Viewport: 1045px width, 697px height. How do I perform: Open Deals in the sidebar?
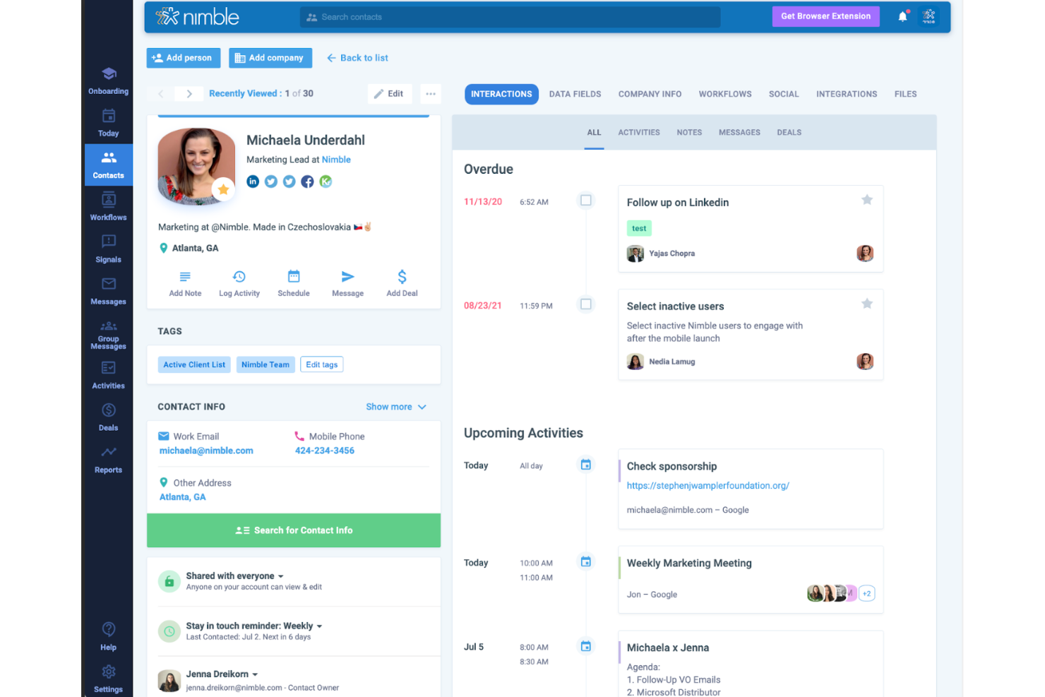click(108, 417)
